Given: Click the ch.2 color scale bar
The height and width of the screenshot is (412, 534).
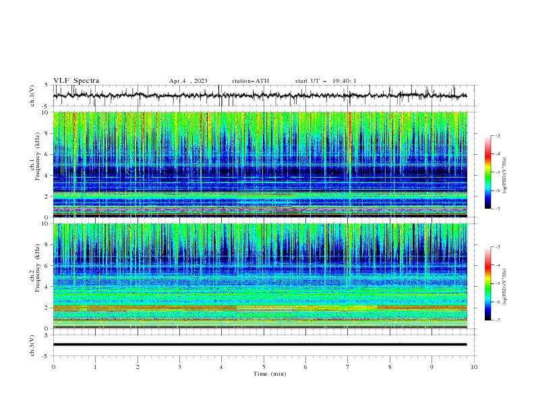Looking at the screenshot, I should 487,283.
